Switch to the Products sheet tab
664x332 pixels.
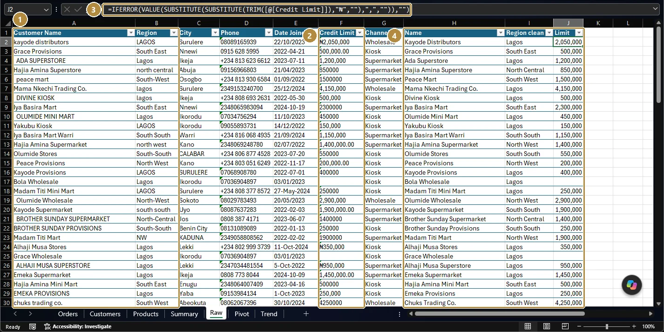146,314
